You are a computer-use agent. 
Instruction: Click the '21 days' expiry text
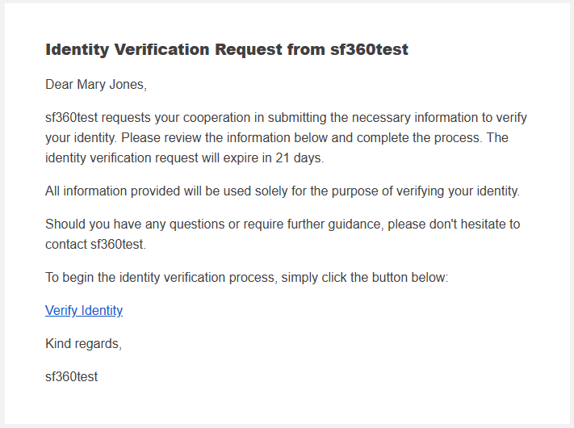300,158
